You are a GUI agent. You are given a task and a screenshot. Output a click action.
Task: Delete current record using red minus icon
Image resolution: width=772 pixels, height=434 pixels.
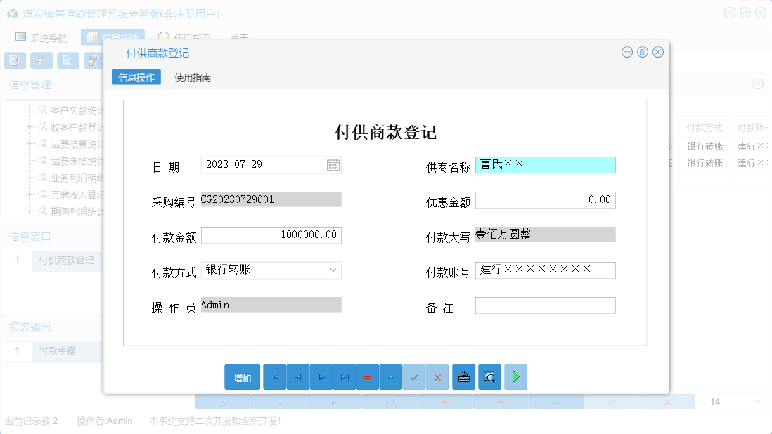coord(368,377)
